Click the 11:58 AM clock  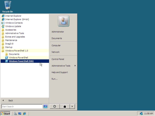[148, 114]
